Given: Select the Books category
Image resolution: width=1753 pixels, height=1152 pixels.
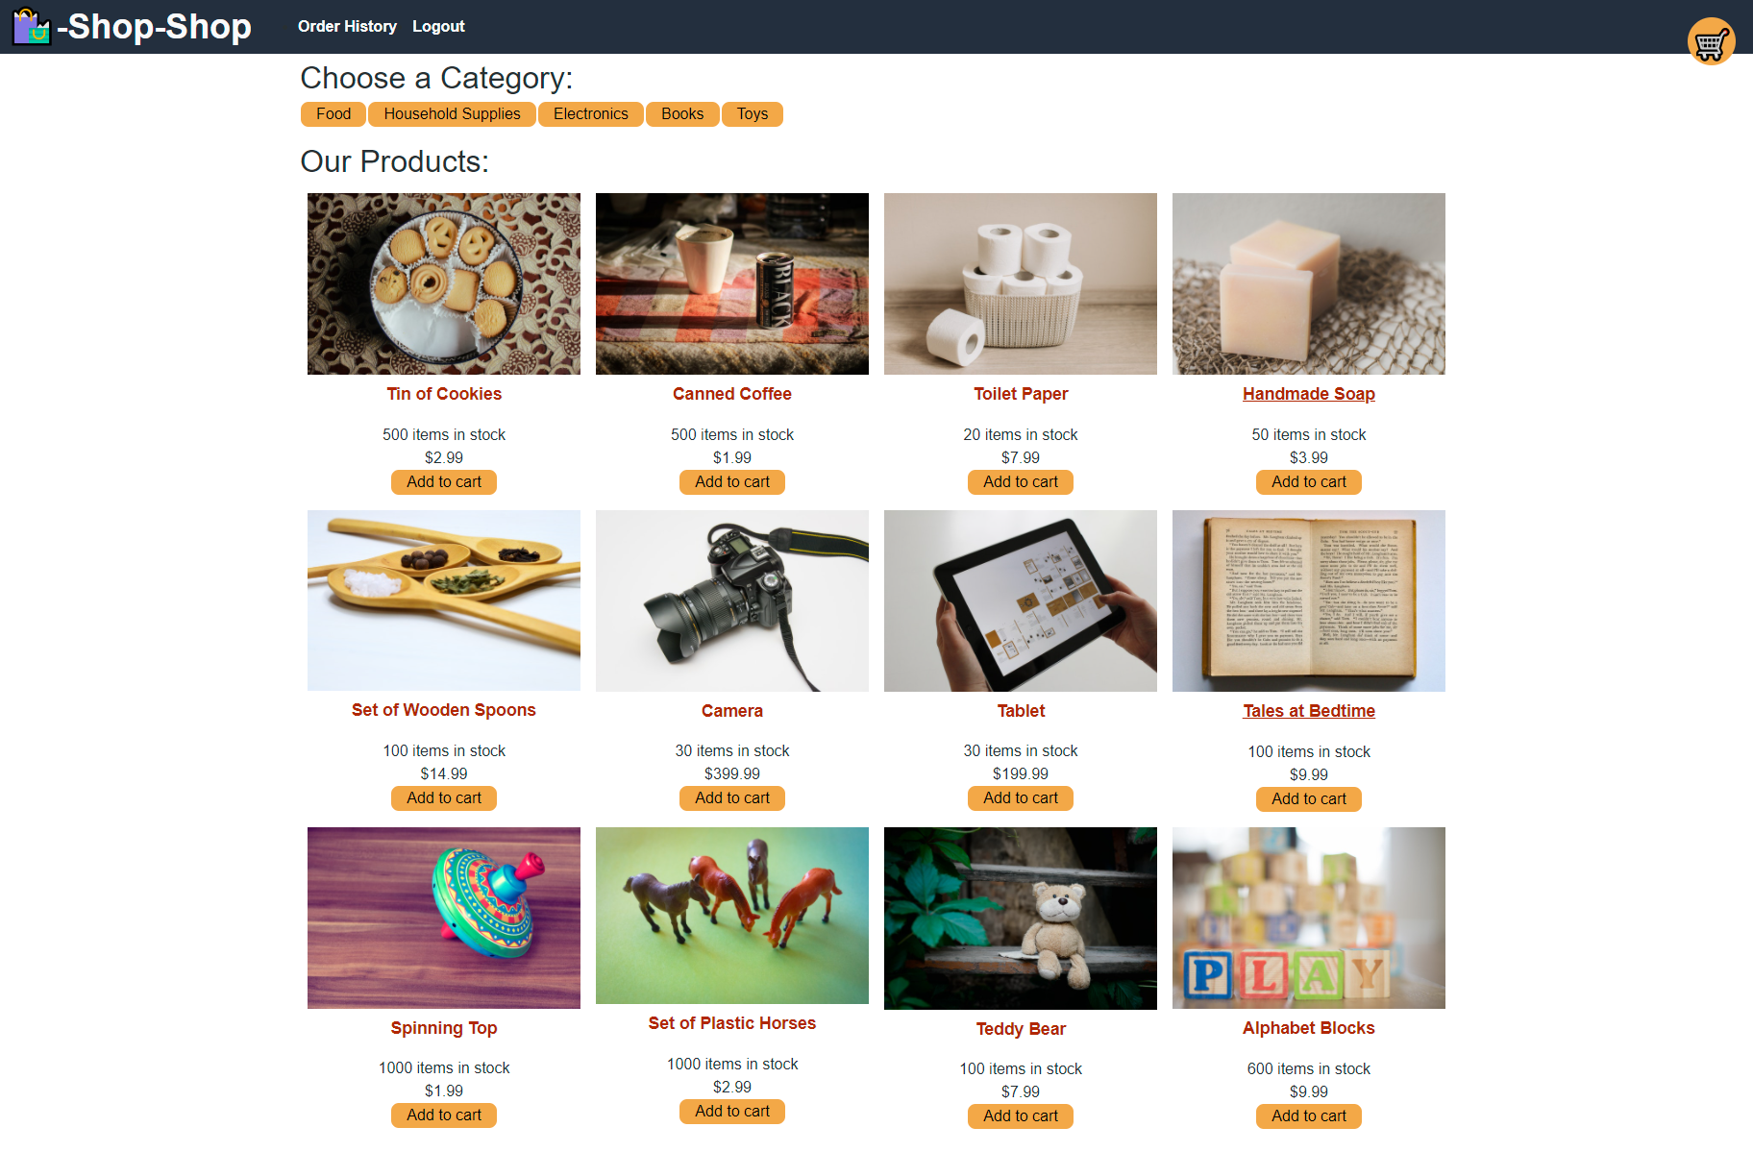Looking at the screenshot, I should tap(682, 114).
